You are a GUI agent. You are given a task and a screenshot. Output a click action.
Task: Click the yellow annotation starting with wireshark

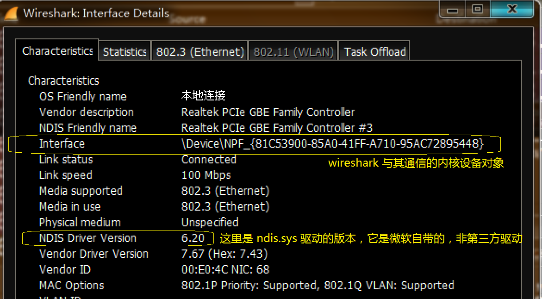point(416,163)
